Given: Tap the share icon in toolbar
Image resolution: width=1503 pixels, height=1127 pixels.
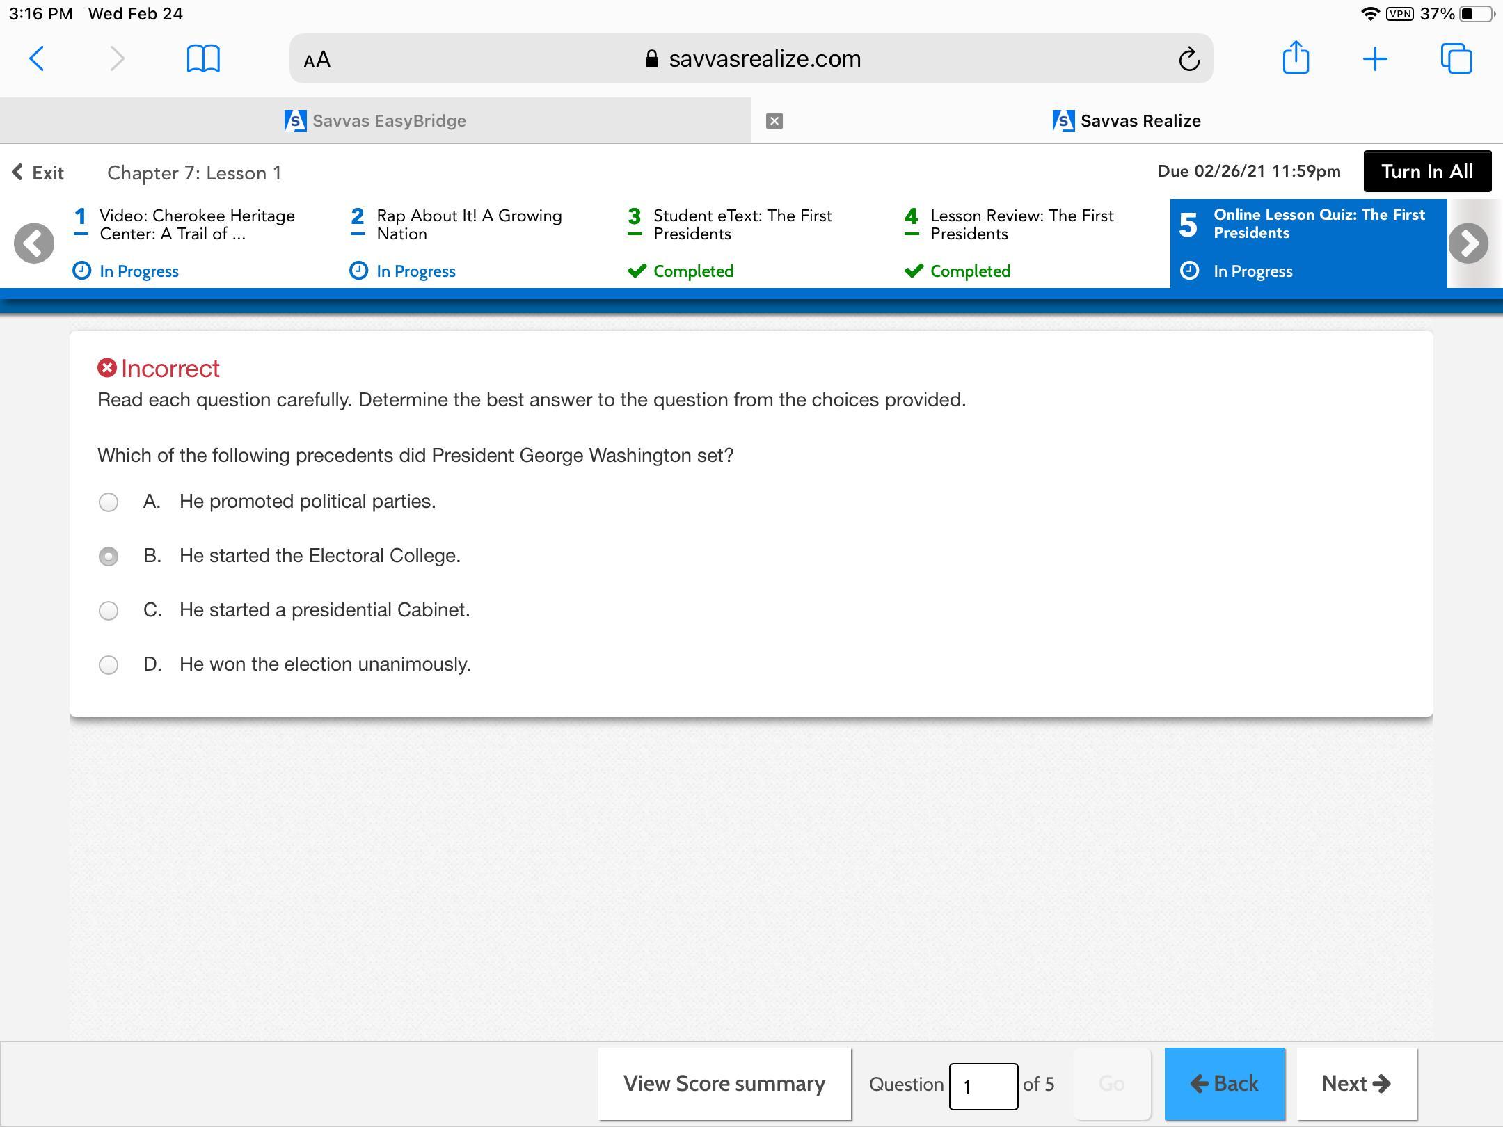Looking at the screenshot, I should tap(1296, 58).
